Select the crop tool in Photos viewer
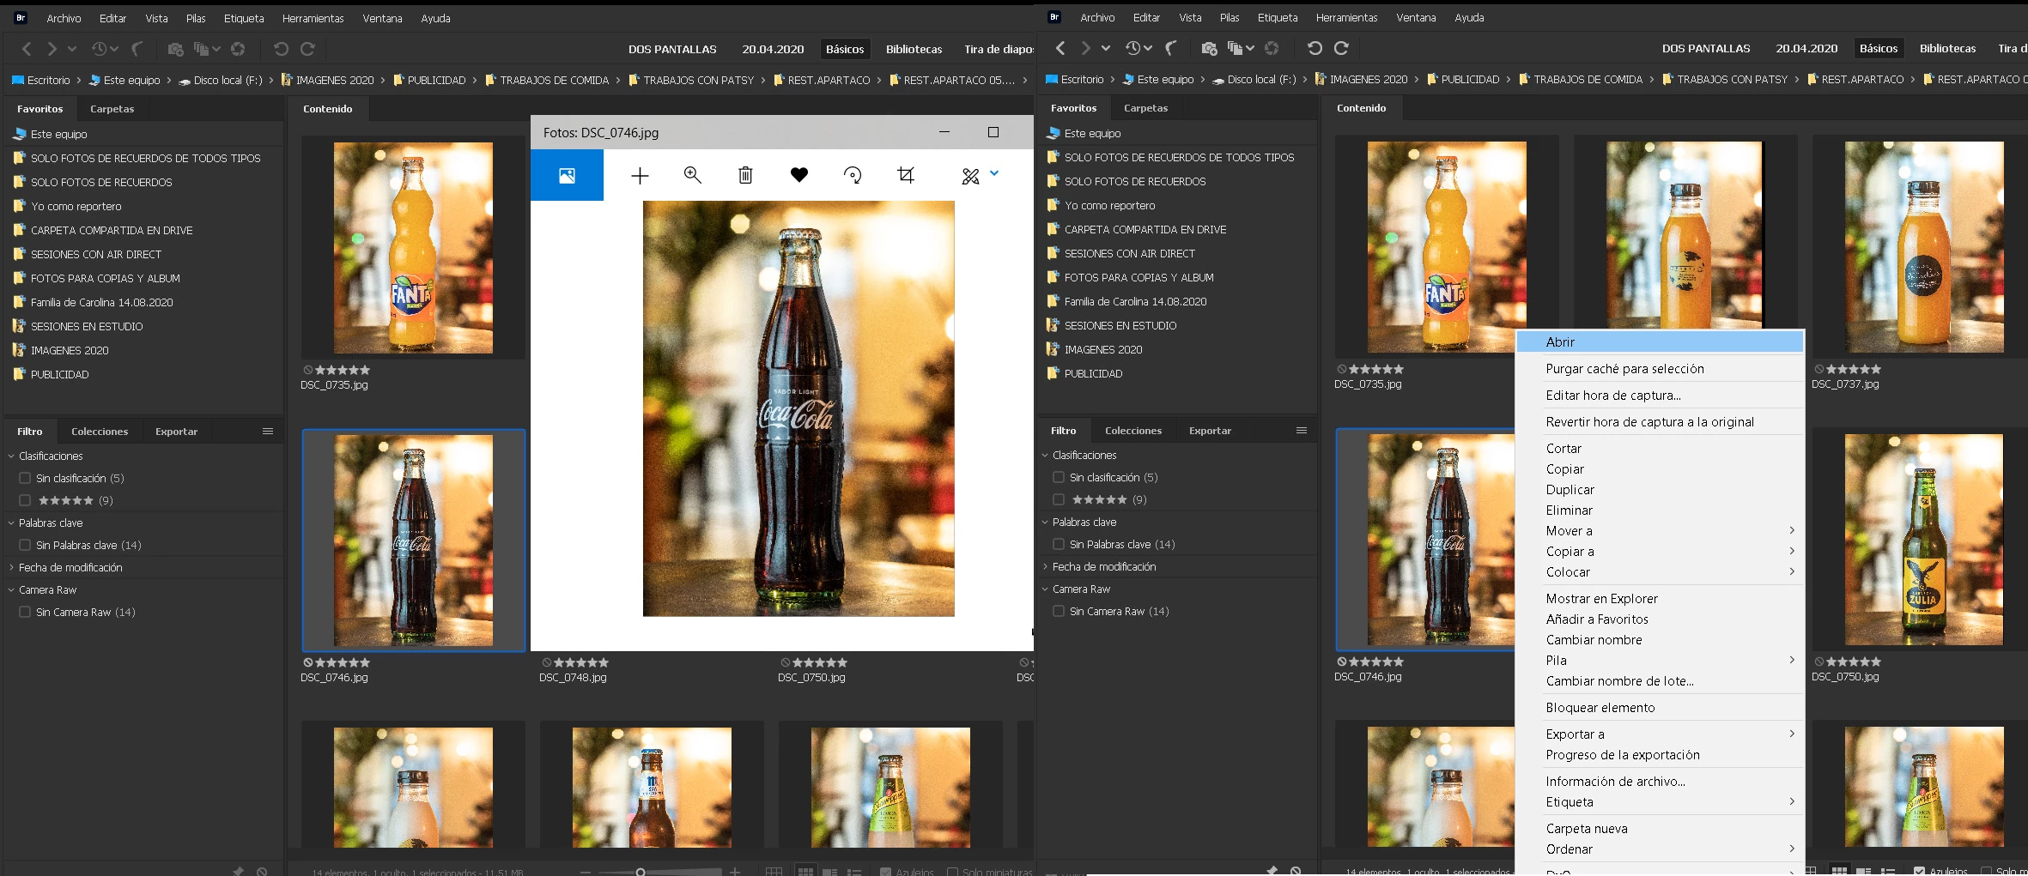This screenshot has width=2028, height=876. pos(905,175)
